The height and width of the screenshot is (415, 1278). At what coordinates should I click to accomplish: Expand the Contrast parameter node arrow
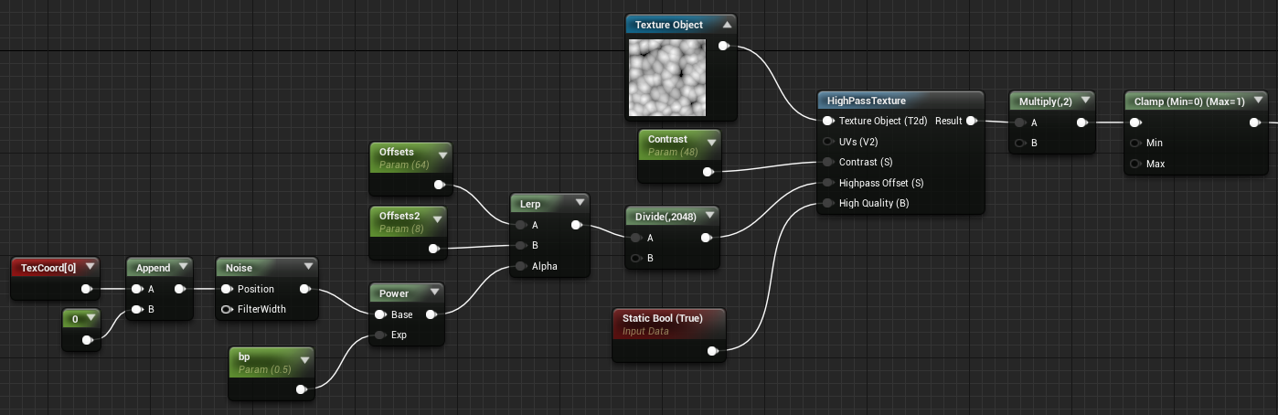coord(710,143)
